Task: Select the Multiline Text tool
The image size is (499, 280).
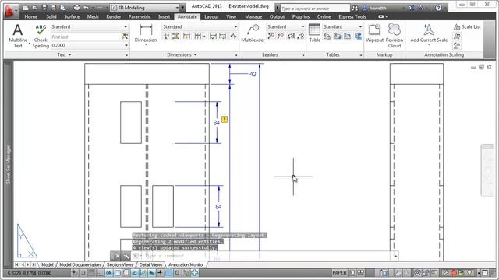Action: coord(18,36)
